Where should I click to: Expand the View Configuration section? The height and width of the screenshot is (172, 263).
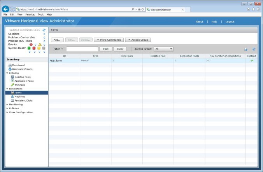pos(21,112)
